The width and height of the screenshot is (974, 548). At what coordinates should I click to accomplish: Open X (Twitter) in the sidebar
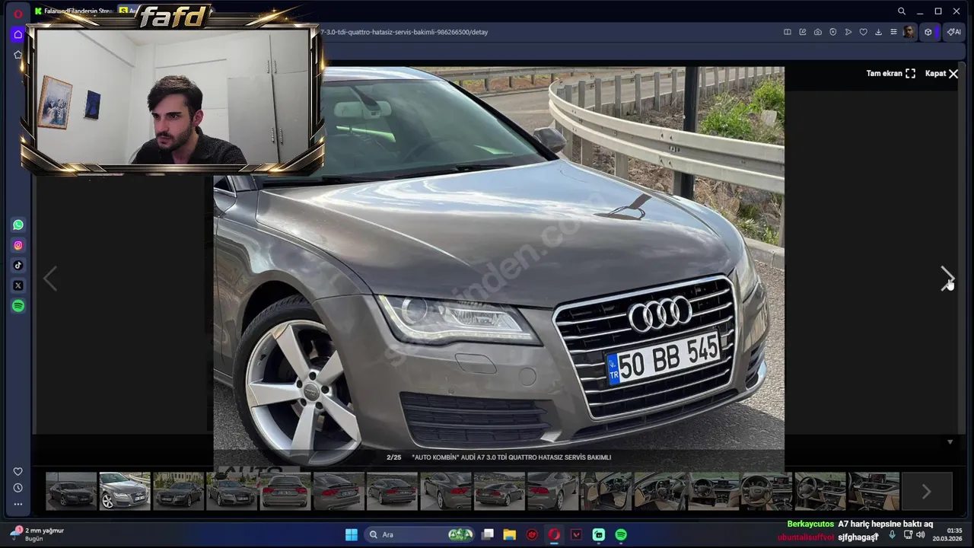tap(18, 285)
